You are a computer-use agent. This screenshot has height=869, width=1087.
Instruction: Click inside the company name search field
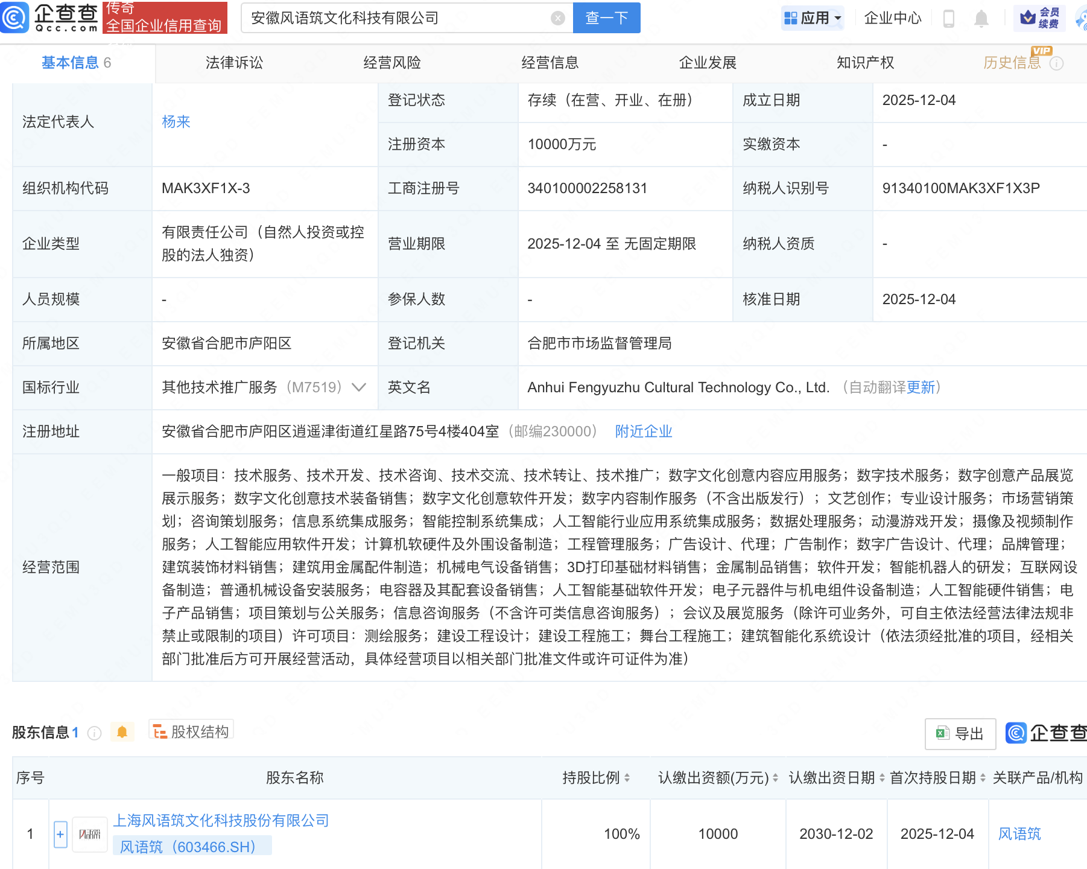coord(398,18)
